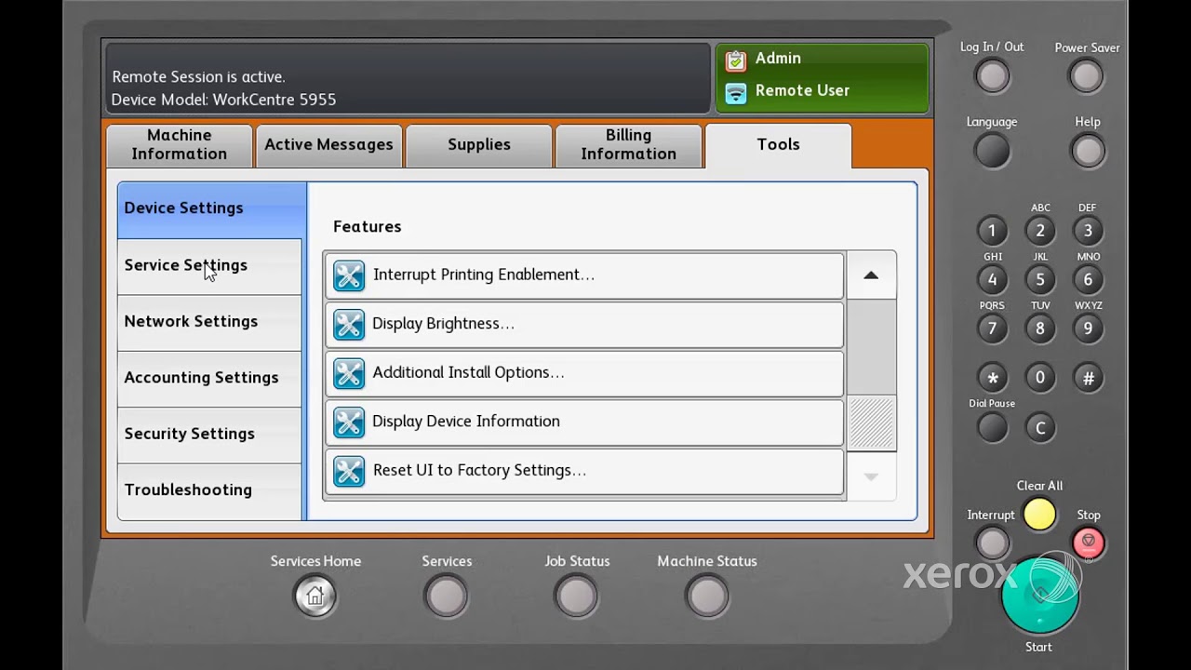Click the features list up arrow
The width and height of the screenshot is (1191, 670).
pyautogui.click(x=871, y=275)
